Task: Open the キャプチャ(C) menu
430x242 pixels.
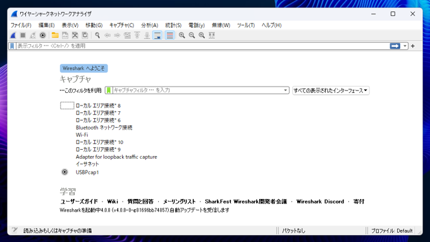Action: [121, 25]
